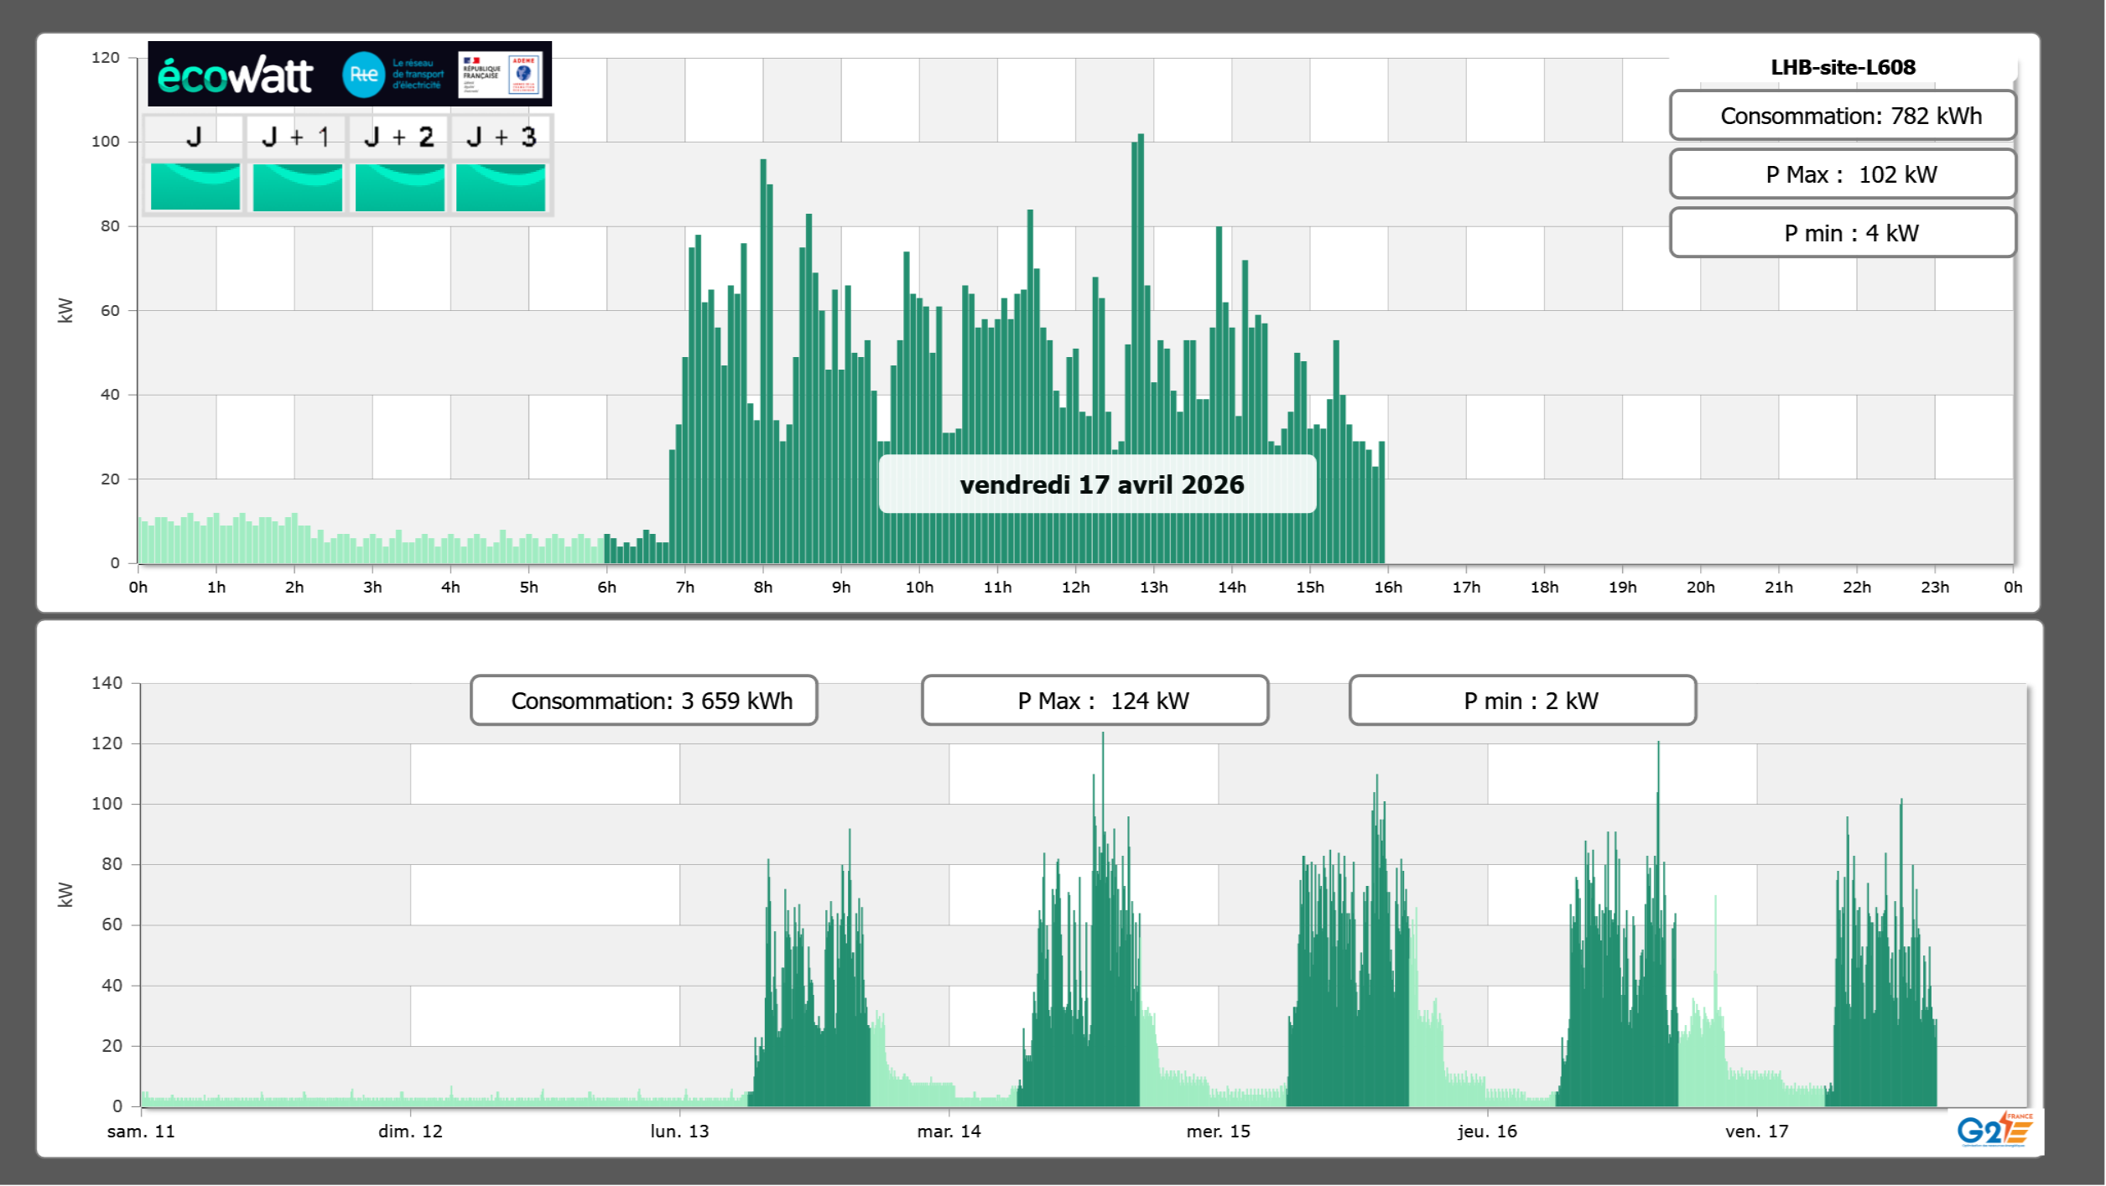Screen dimensions: 2106x1186
Task: Click the green signal under J + 1
Action: [x=297, y=186]
